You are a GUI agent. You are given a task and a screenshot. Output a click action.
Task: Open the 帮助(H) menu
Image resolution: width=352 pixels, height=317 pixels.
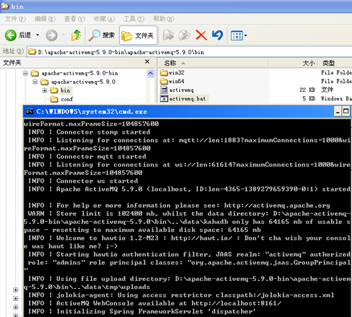tap(163, 19)
